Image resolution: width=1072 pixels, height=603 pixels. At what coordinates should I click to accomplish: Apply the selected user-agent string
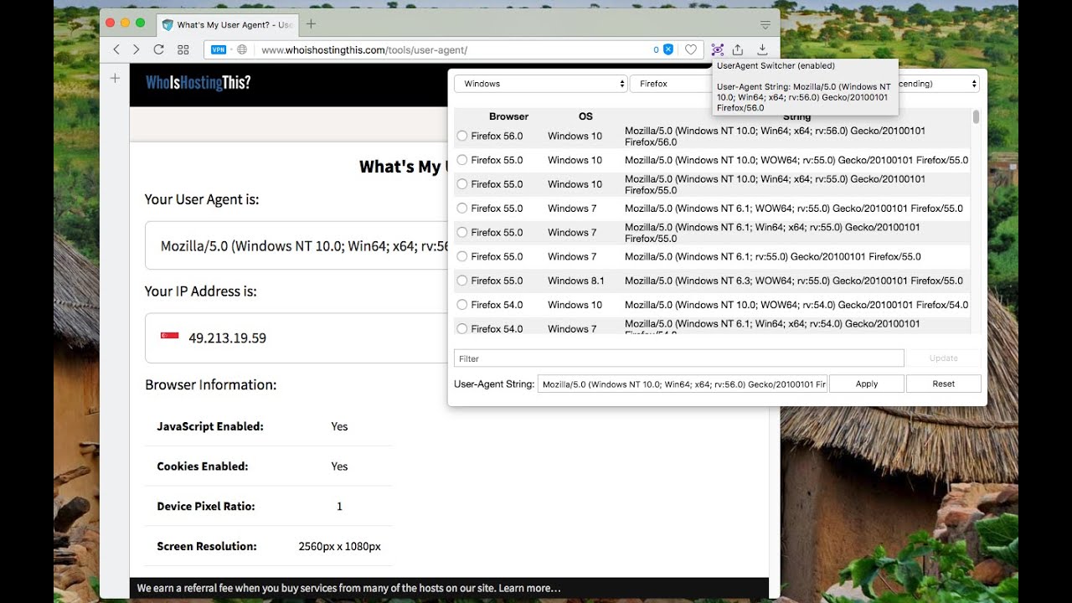pos(866,383)
